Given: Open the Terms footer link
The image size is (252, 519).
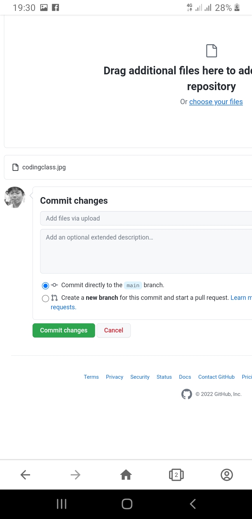Looking at the screenshot, I should click(91, 377).
